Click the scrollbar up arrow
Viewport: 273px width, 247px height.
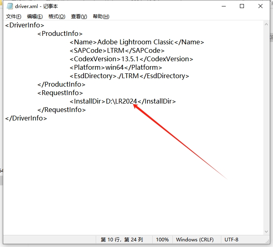(266, 25)
